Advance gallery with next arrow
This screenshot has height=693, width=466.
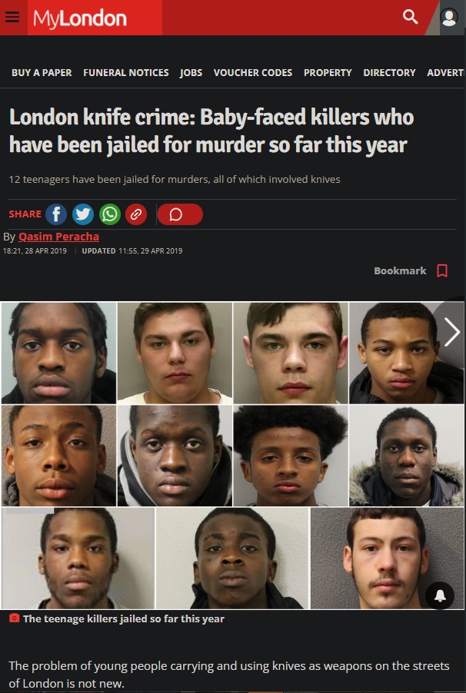pyautogui.click(x=452, y=332)
